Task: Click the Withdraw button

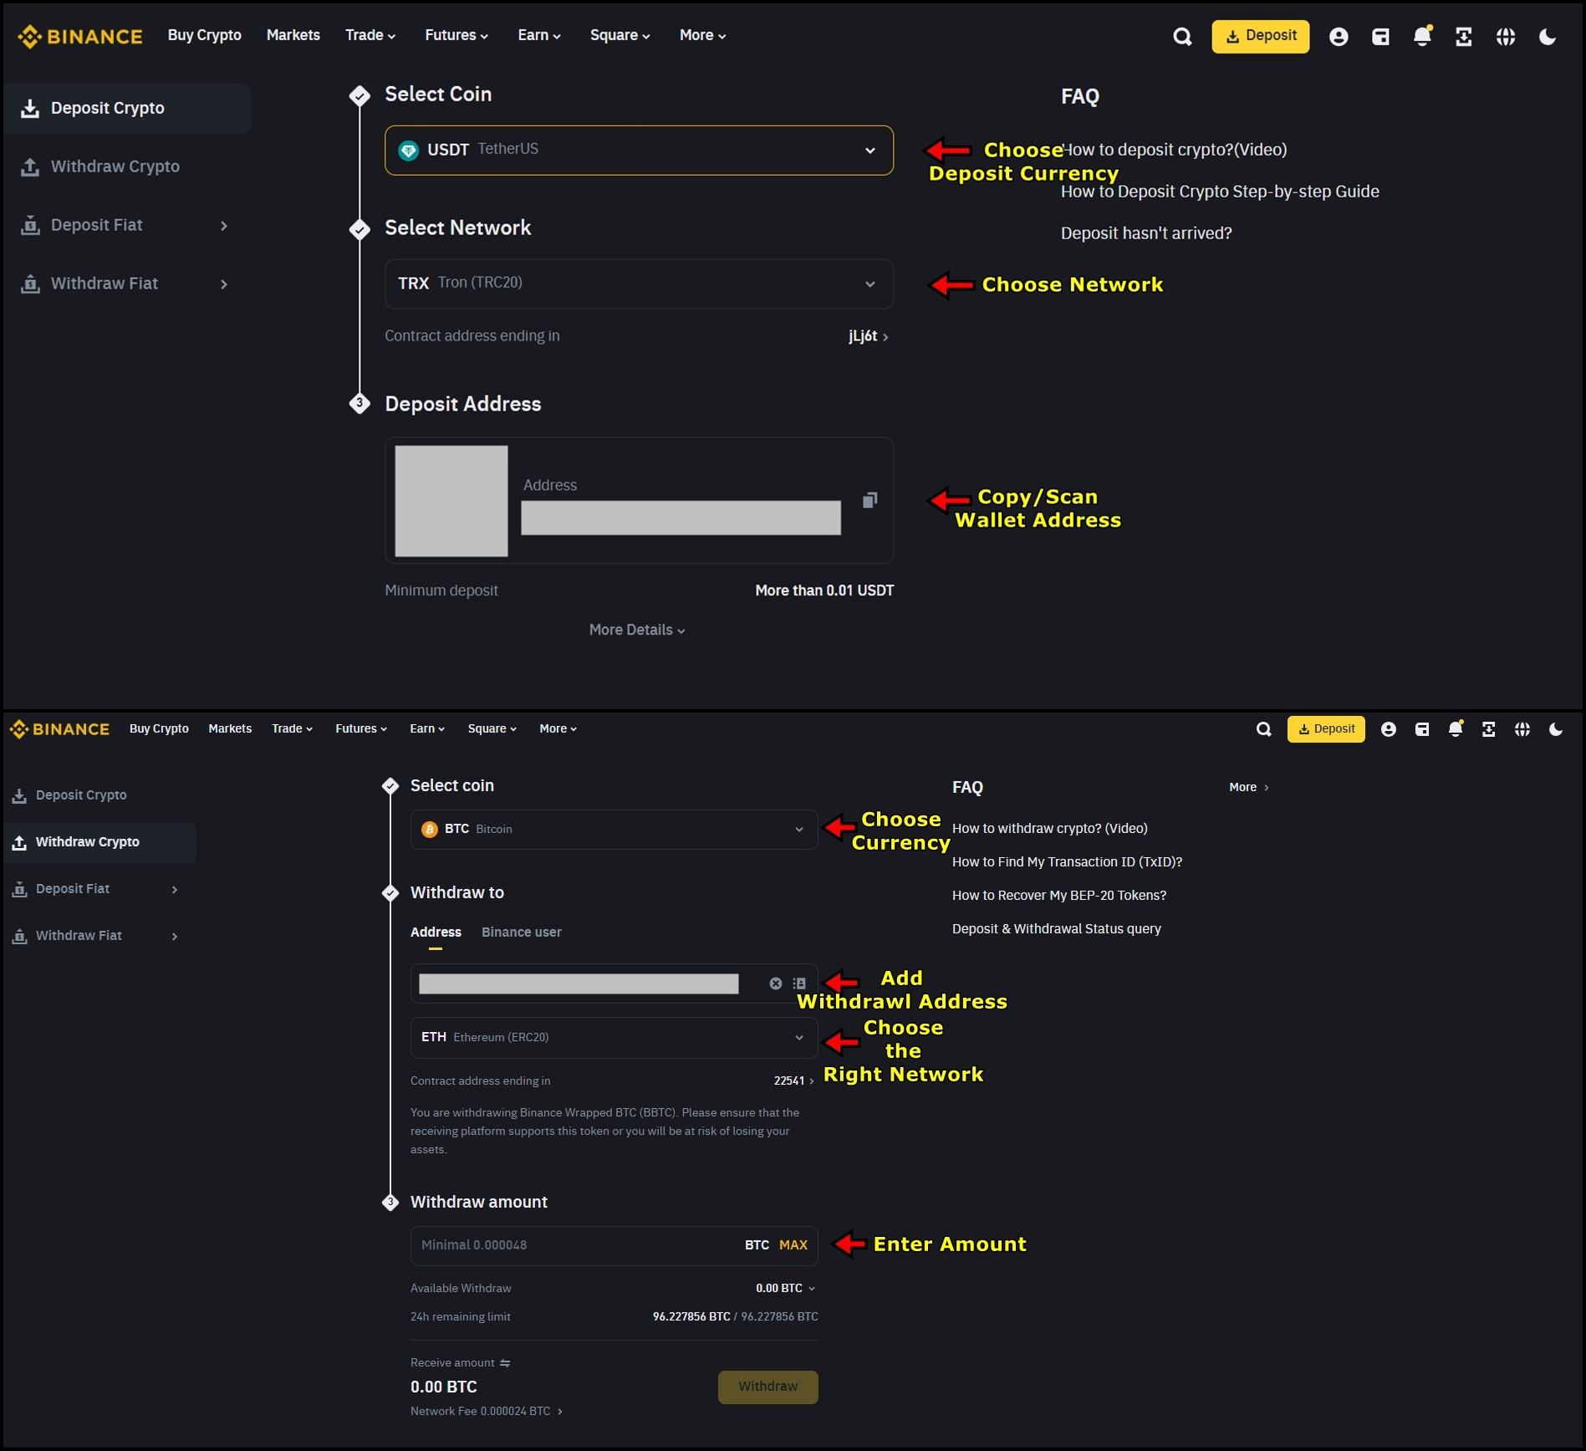Action: coord(768,1387)
